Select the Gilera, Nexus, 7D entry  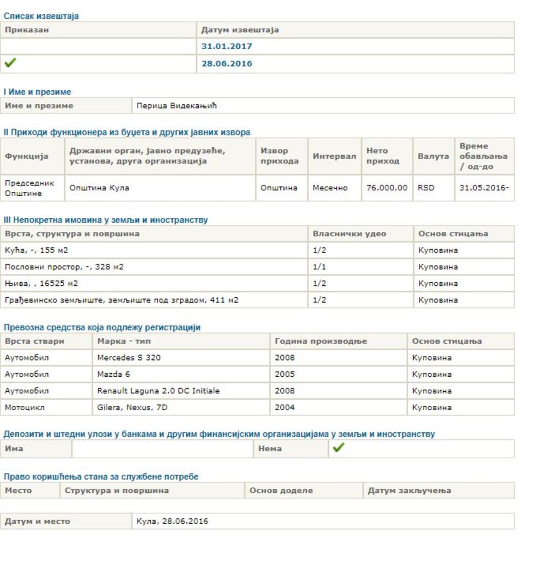(x=132, y=408)
